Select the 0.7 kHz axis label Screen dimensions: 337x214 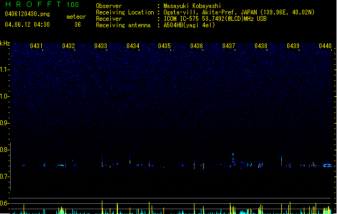[4, 177]
